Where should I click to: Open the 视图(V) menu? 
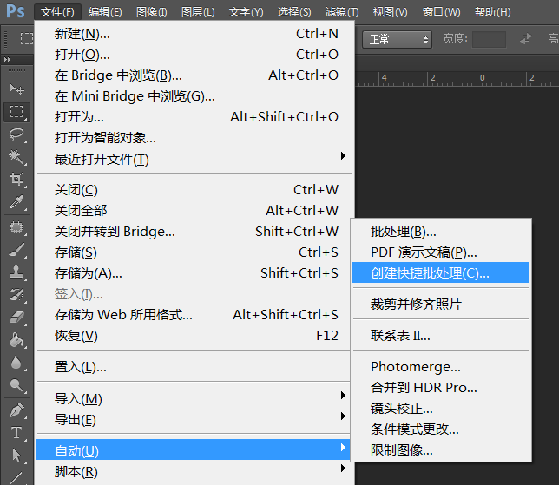coord(390,12)
